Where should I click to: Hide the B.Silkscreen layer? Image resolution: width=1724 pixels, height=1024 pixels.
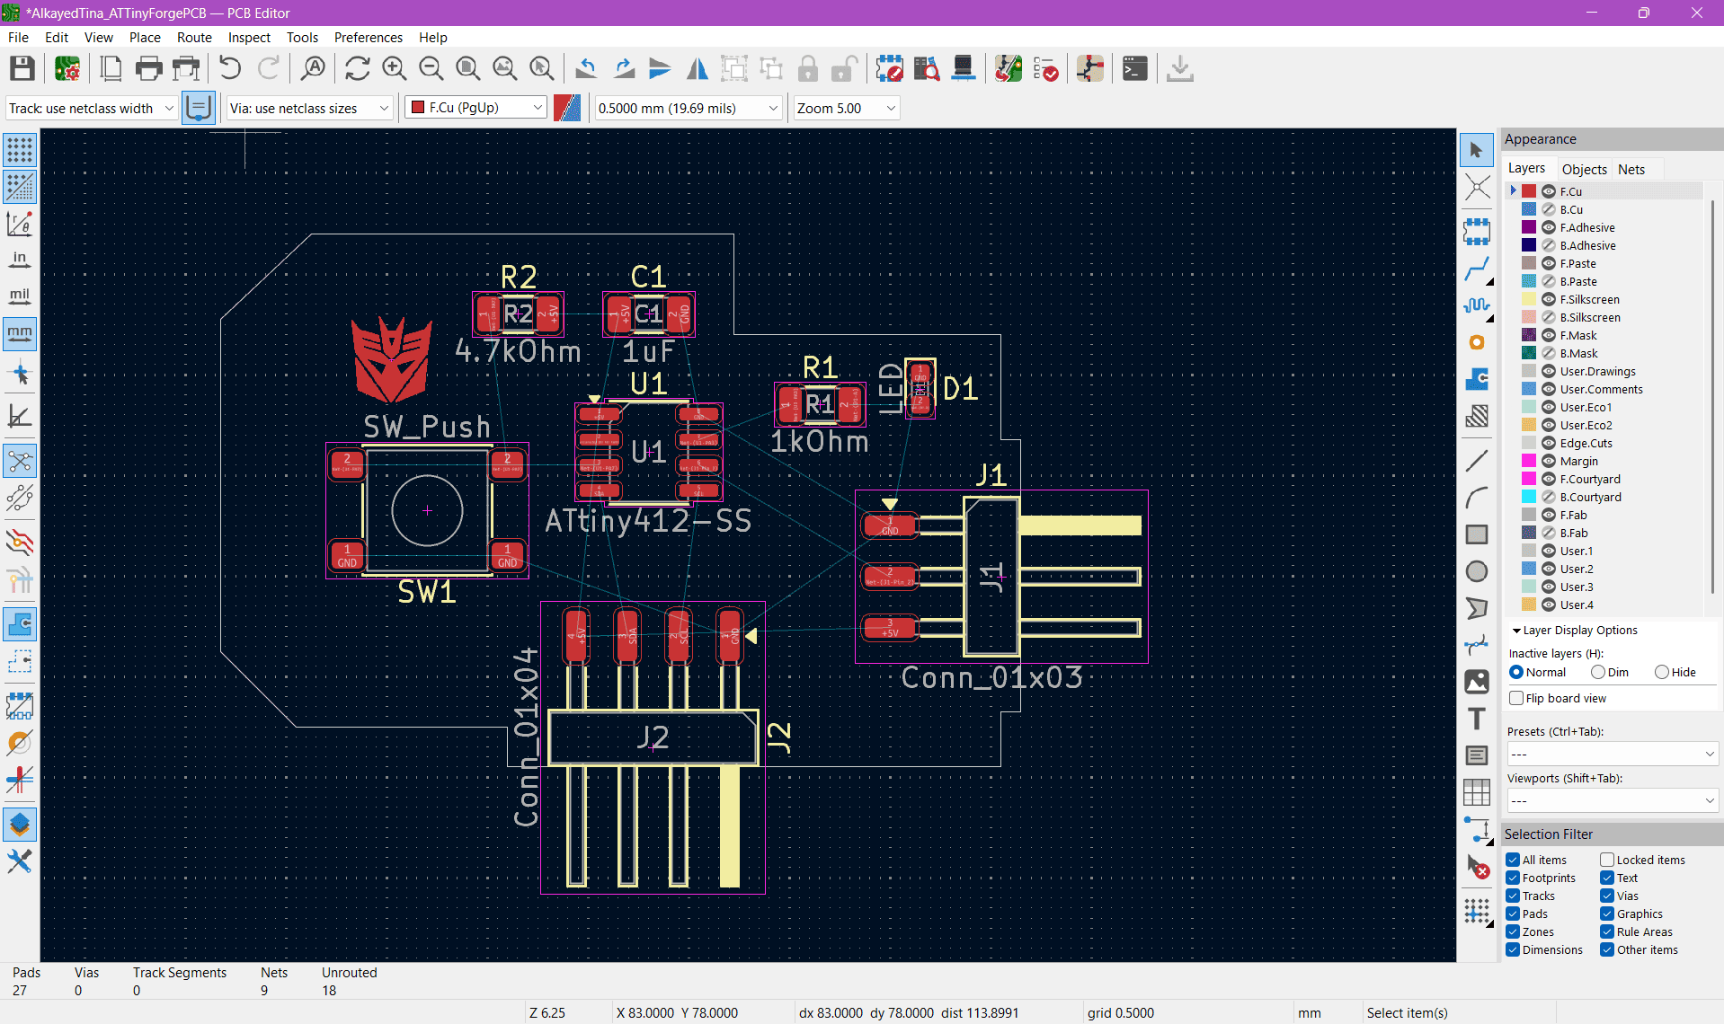pos(1548,317)
